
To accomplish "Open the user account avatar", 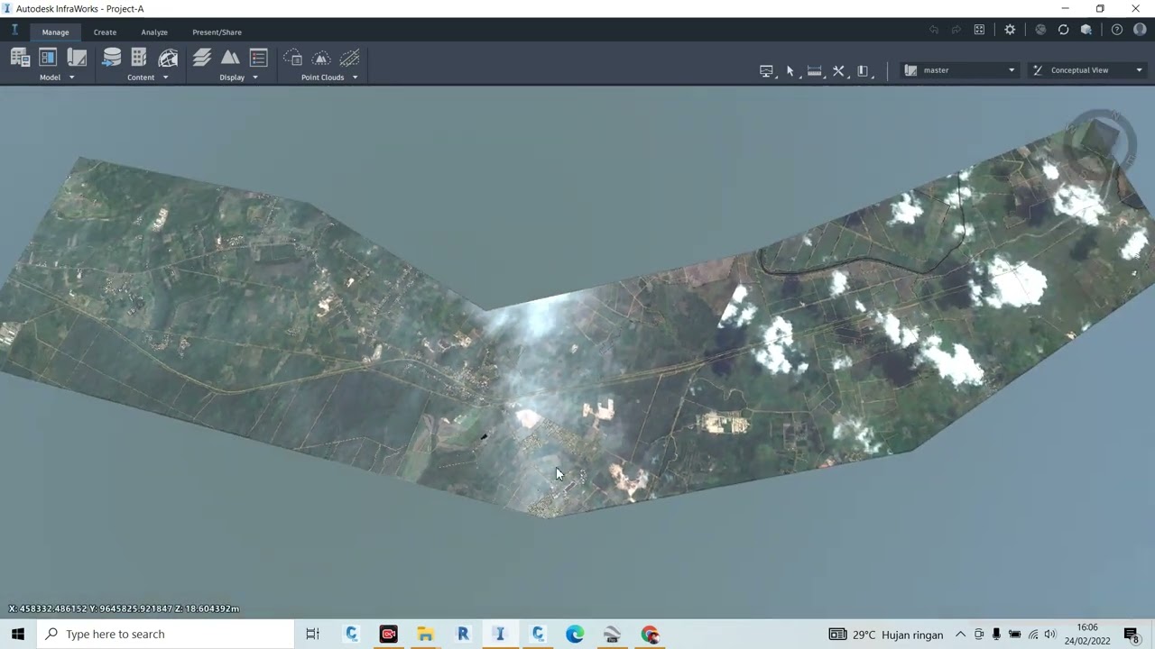I will (1139, 30).
